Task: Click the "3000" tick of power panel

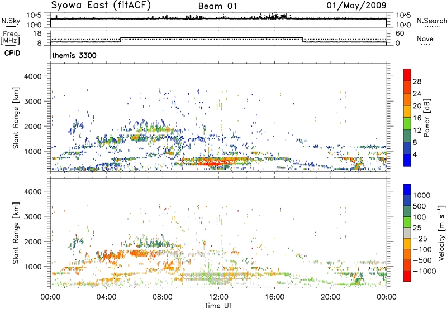Action: click(32, 102)
